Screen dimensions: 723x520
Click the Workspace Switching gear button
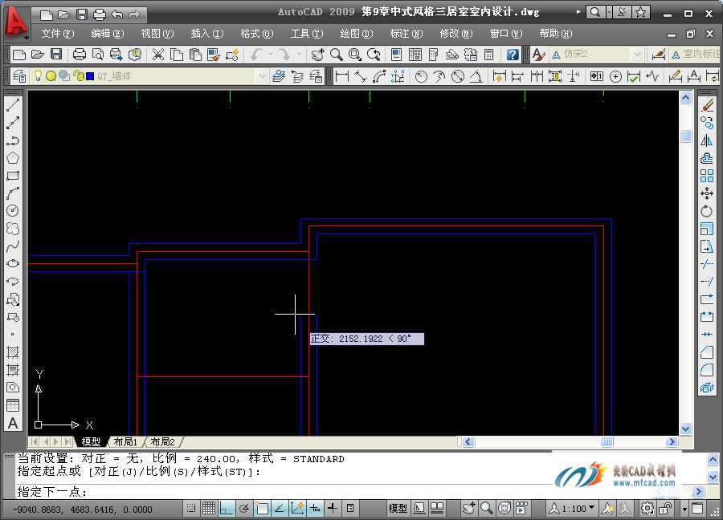point(647,509)
